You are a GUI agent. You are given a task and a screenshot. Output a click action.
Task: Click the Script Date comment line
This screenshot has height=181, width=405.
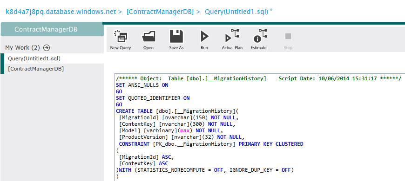(259, 78)
